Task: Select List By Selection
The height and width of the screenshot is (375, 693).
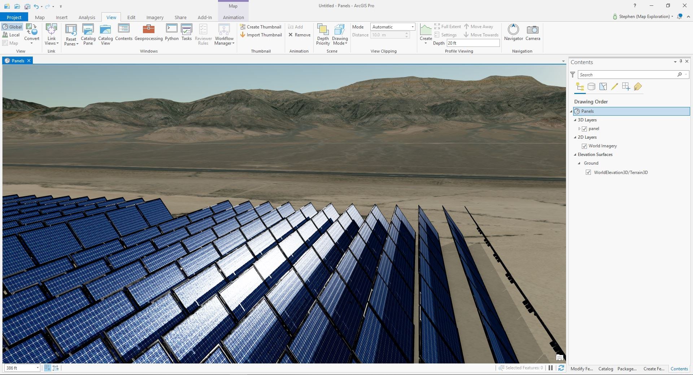Action: click(x=603, y=87)
